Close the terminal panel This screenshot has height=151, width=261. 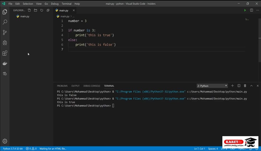258,86
